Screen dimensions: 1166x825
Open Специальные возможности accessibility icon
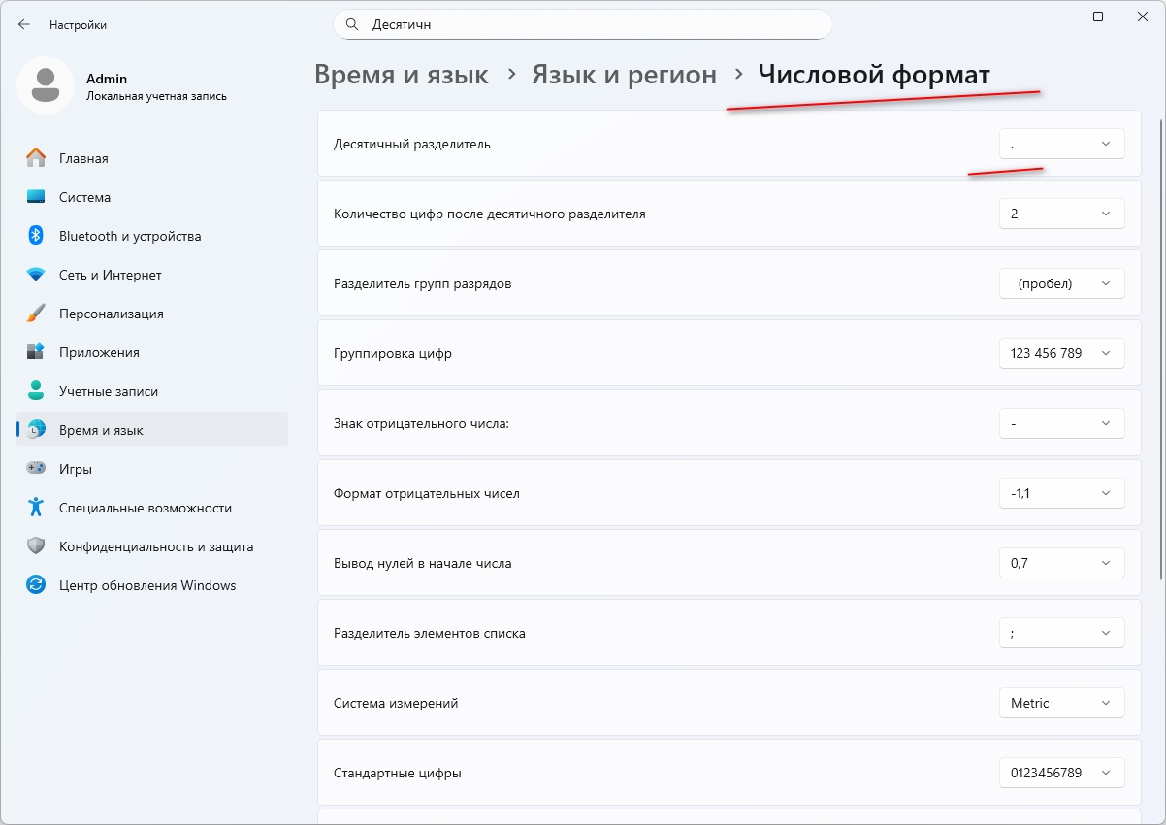pyautogui.click(x=36, y=508)
